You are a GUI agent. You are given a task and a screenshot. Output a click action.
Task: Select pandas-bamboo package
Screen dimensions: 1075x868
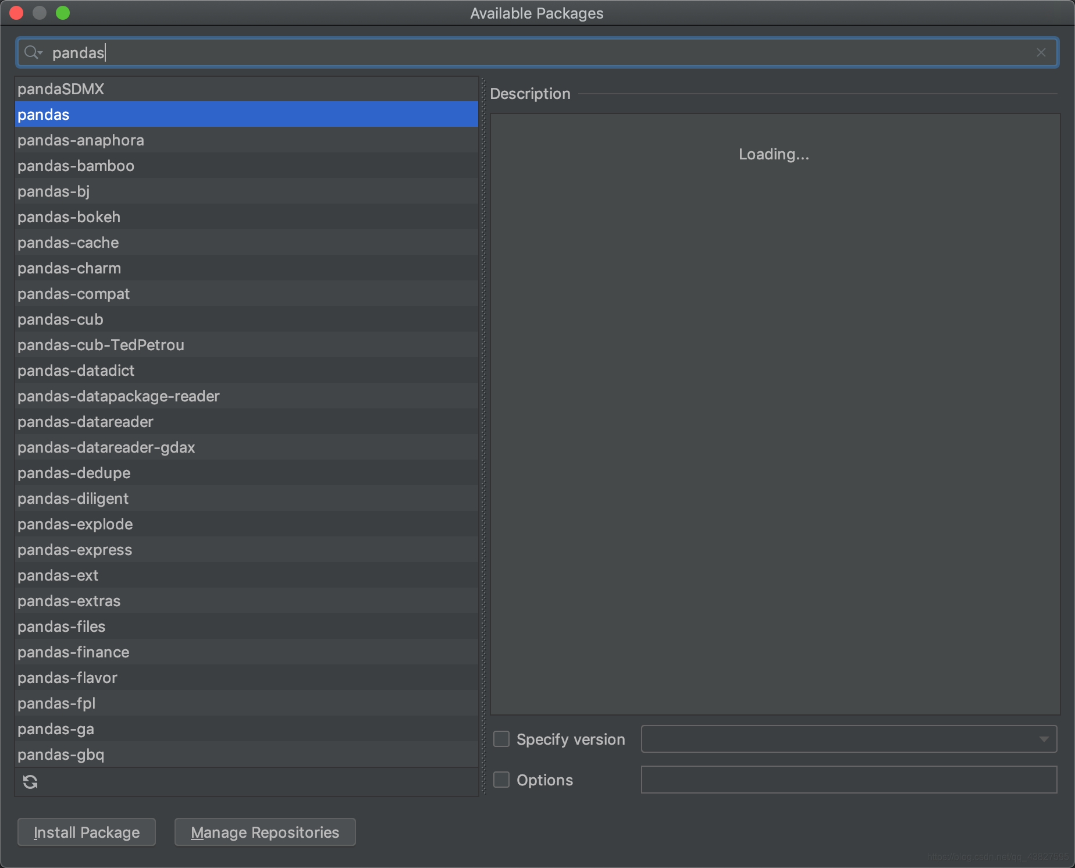coord(247,166)
